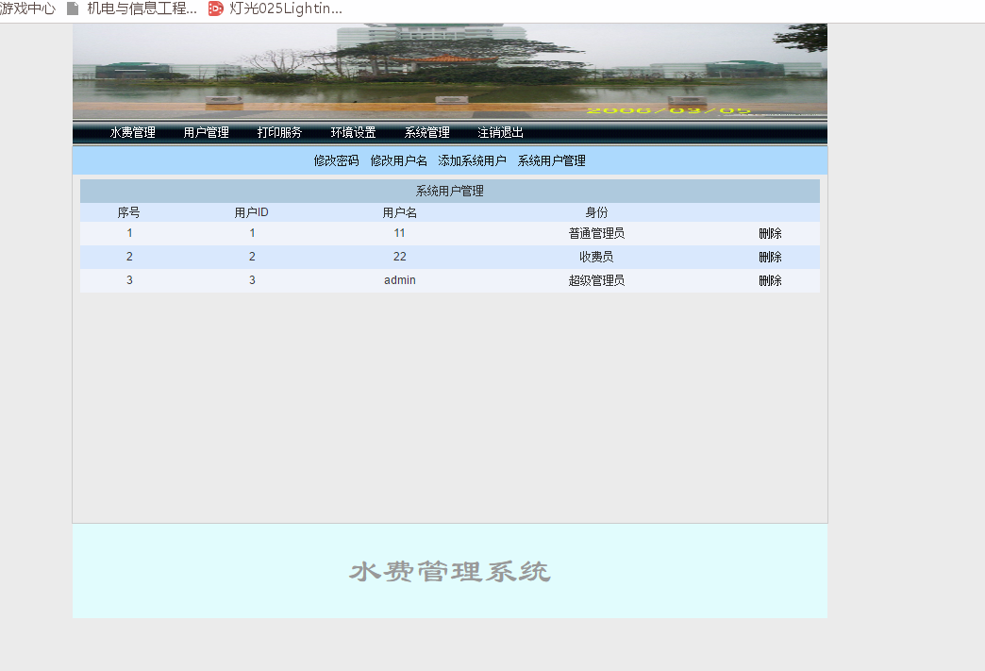Click the campus banner image
This screenshot has width=985, height=671.
pos(450,71)
